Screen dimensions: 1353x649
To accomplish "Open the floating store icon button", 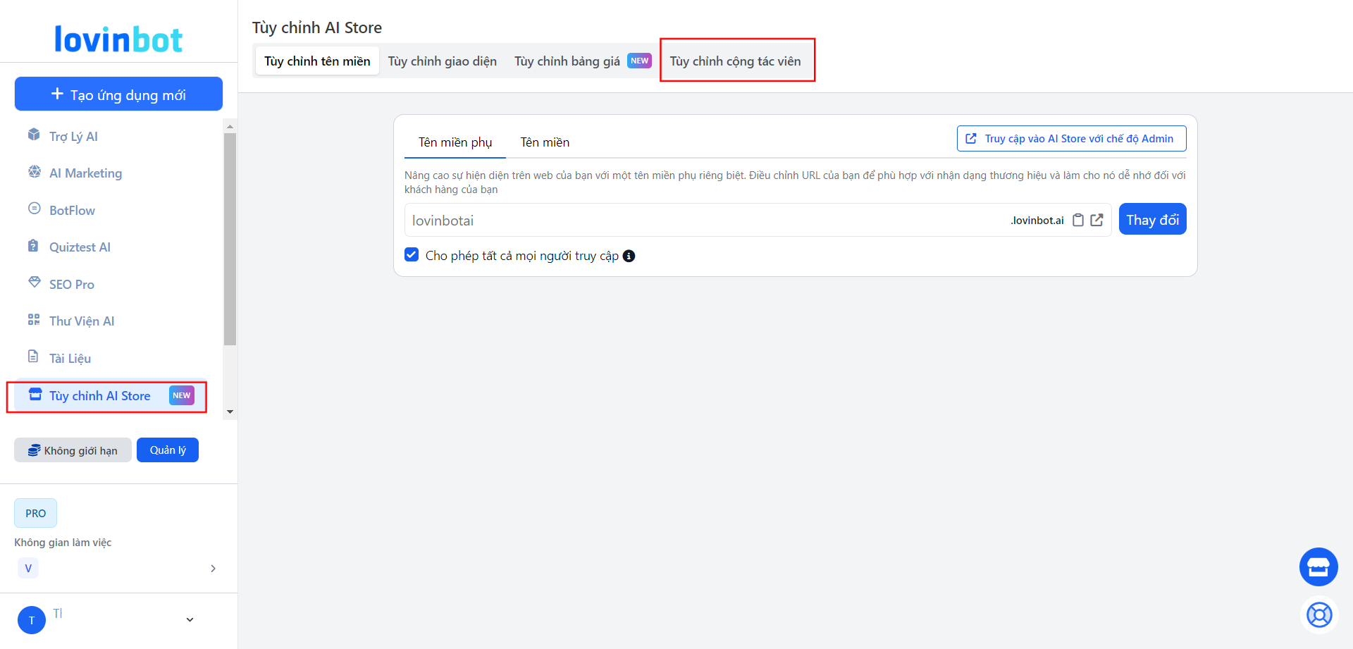I will pyautogui.click(x=1318, y=567).
